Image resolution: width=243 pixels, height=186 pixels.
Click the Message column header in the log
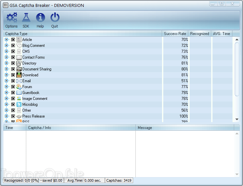[x=185, y=128]
